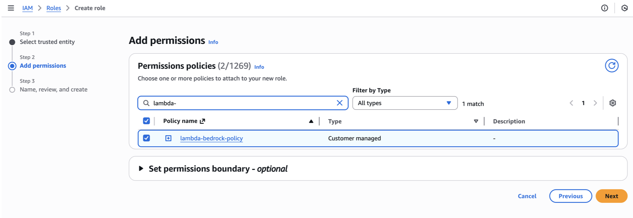Sort by Policy name column arrow
633x218 pixels.
(311, 121)
